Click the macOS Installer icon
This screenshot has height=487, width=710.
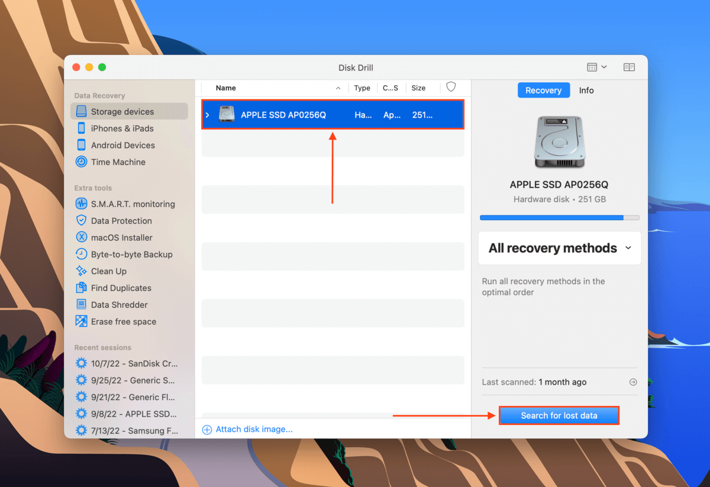point(81,237)
